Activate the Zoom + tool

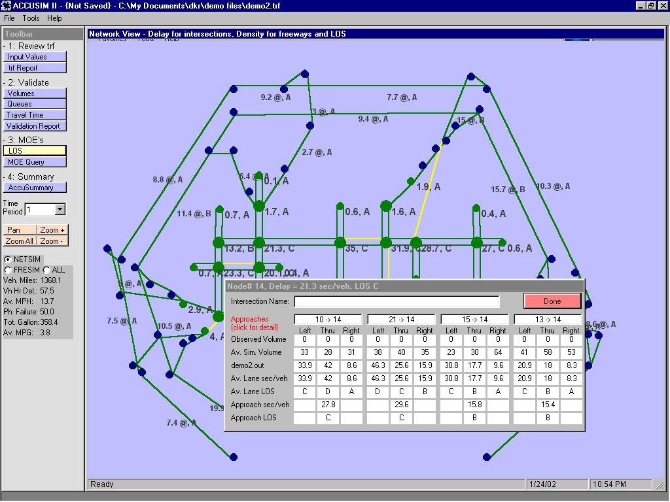52,230
